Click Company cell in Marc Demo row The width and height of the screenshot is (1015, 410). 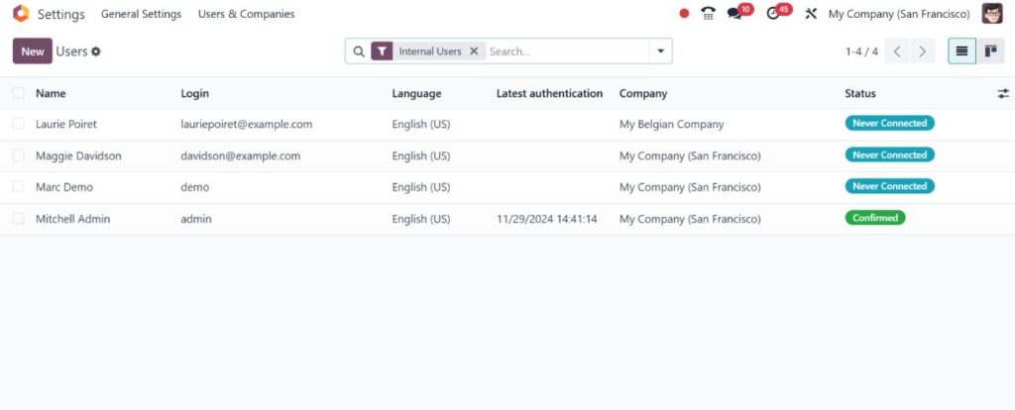(x=690, y=187)
